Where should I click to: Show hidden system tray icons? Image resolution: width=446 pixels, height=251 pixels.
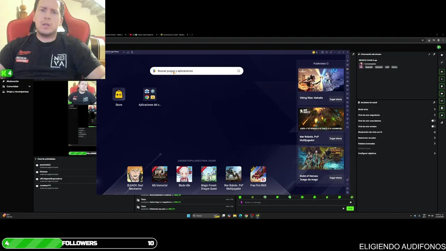coord(411,216)
